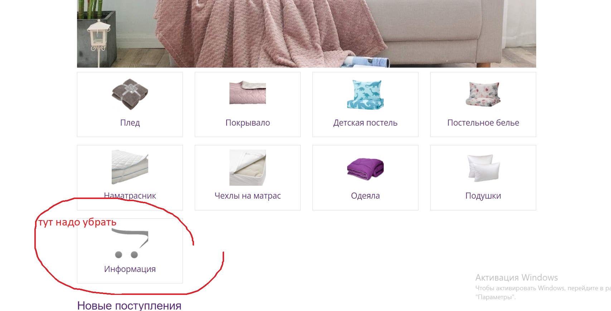This screenshot has width=611, height=311.
Task: Select the Наматрасник category label
Action: (x=130, y=196)
